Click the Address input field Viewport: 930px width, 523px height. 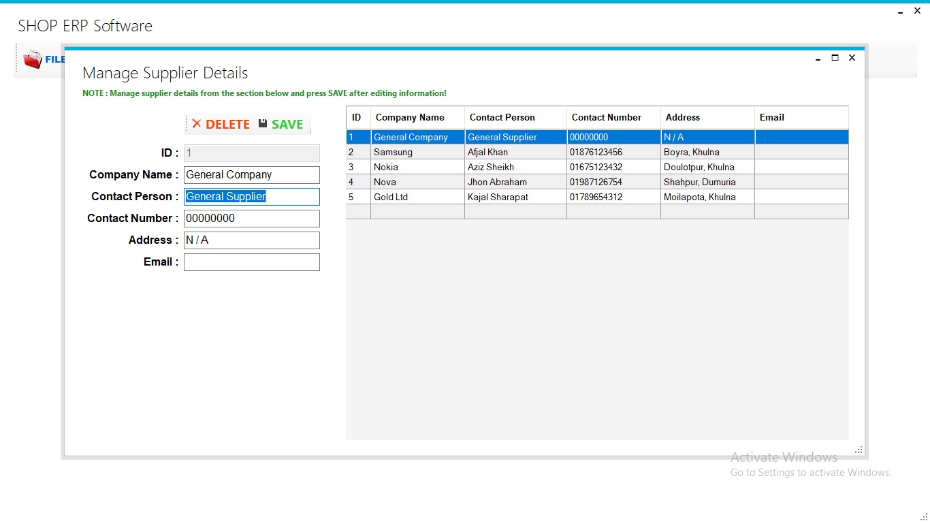pos(251,240)
